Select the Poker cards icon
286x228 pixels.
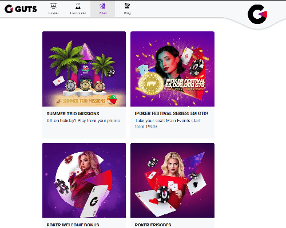tap(102, 6)
